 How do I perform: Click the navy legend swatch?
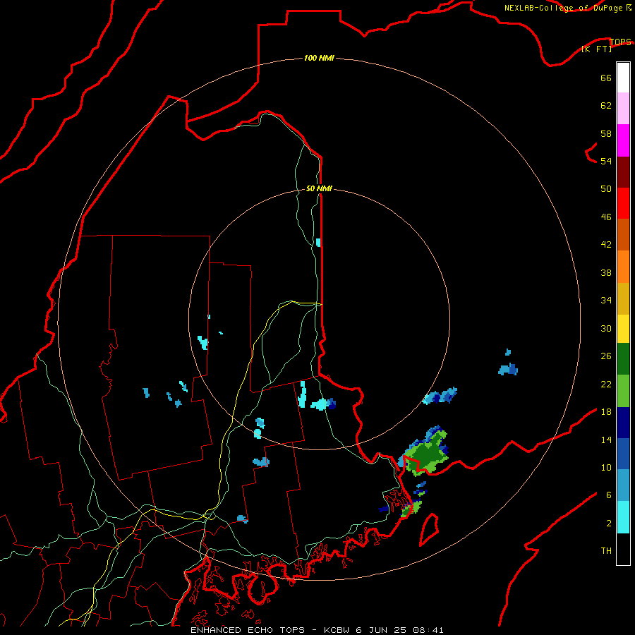(623, 423)
